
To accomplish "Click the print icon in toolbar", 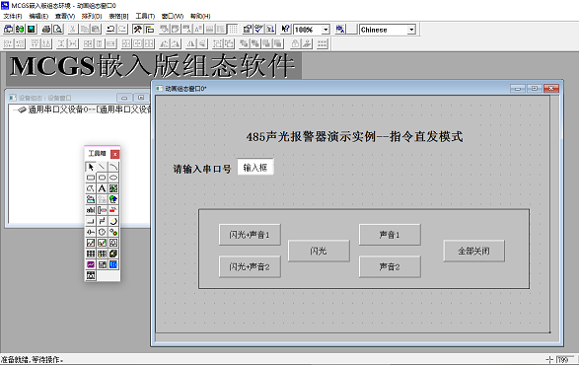I will [x=46, y=30].
